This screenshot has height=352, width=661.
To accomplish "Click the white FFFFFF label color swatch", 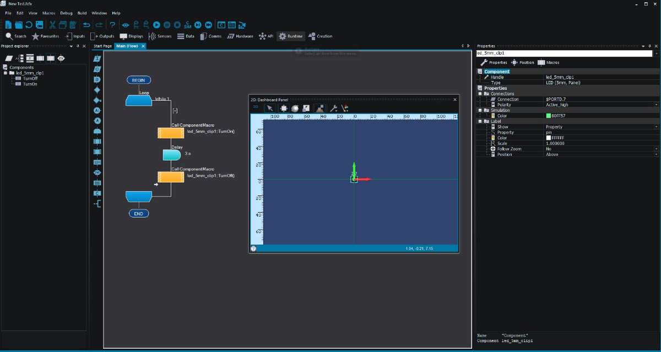I will pyautogui.click(x=549, y=138).
